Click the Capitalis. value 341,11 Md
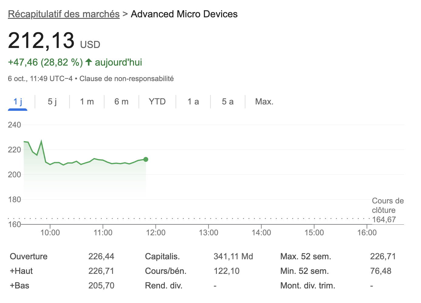This screenshot has width=421, height=303. click(233, 257)
